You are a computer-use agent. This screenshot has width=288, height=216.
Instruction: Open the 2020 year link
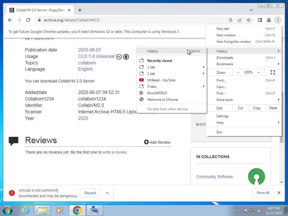[x=83, y=118]
